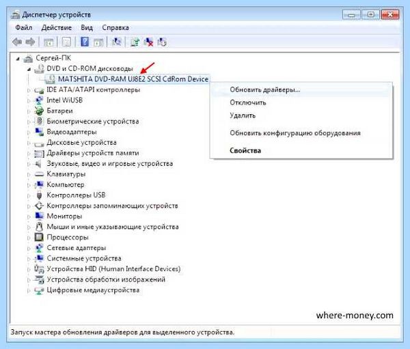The image size is (410, 349).
Task: Click the Процессоры chip icon
Action: [x=39, y=238]
